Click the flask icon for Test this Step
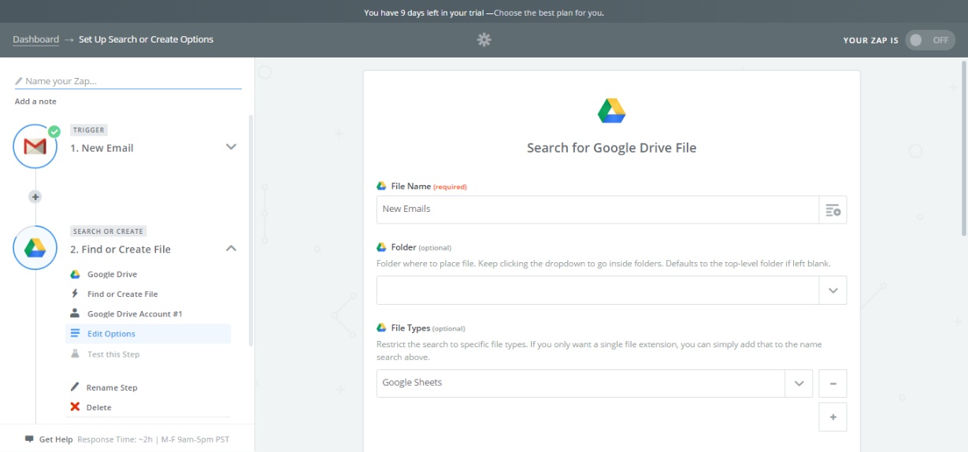The image size is (968, 452). point(75,354)
